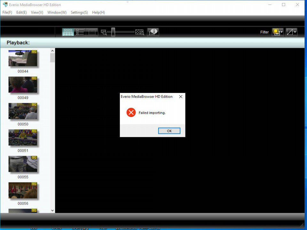
Task: Click the thumbnail list scroll-up arrow
Action: click(x=52, y=51)
